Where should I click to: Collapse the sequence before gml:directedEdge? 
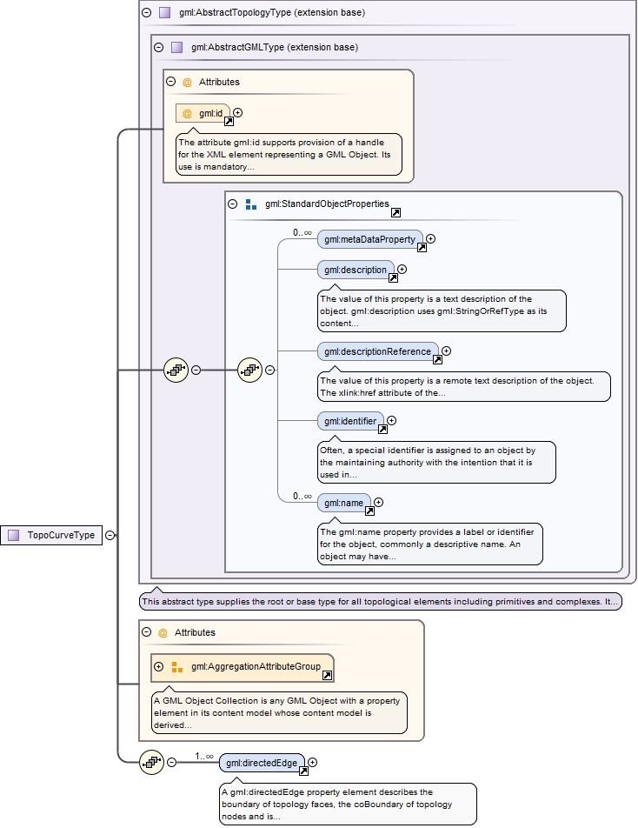click(171, 763)
